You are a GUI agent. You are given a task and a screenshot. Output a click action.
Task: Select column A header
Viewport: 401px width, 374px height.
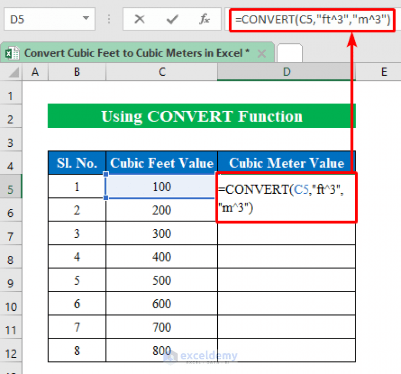click(x=36, y=72)
